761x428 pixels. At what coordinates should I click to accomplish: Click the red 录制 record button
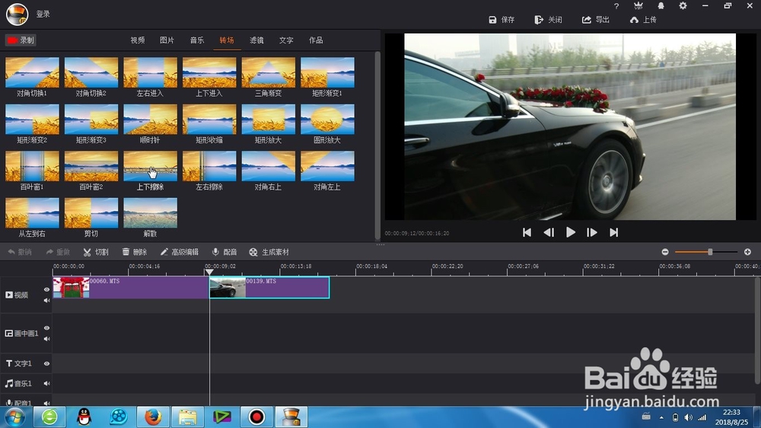pos(21,40)
